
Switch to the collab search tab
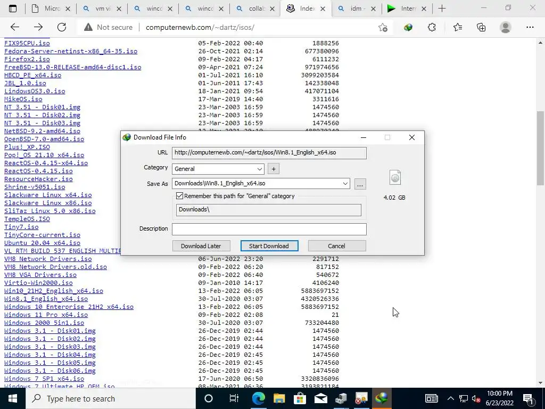click(x=255, y=9)
